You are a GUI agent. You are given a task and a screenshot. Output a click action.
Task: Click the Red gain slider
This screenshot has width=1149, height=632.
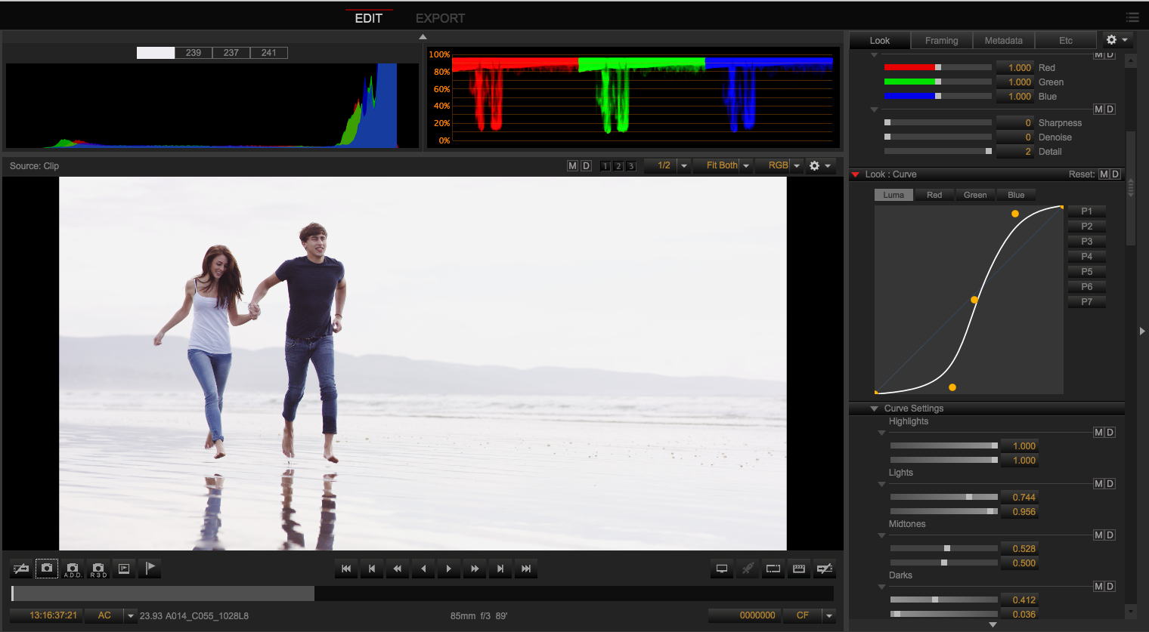pyautogui.click(x=937, y=67)
